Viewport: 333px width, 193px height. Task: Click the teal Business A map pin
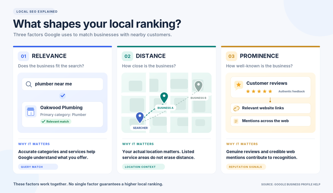164,98
